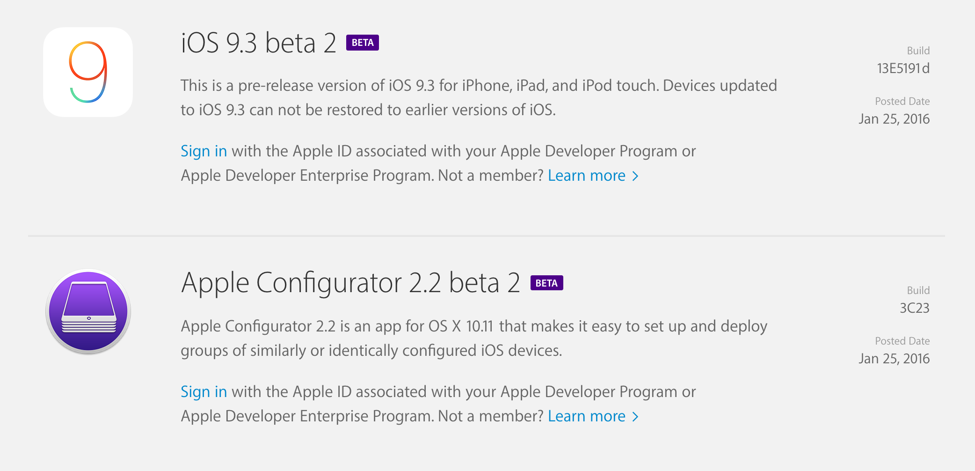Click the chevron after Configurator Learn more
The image size is (975, 471).
(x=635, y=417)
